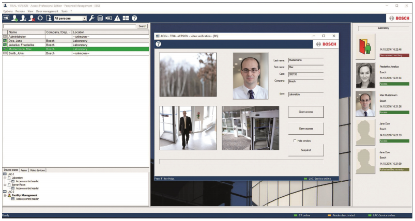Click the card icon beside Administrator row
This screenshot has height=221, width=415.
[5, 37]
